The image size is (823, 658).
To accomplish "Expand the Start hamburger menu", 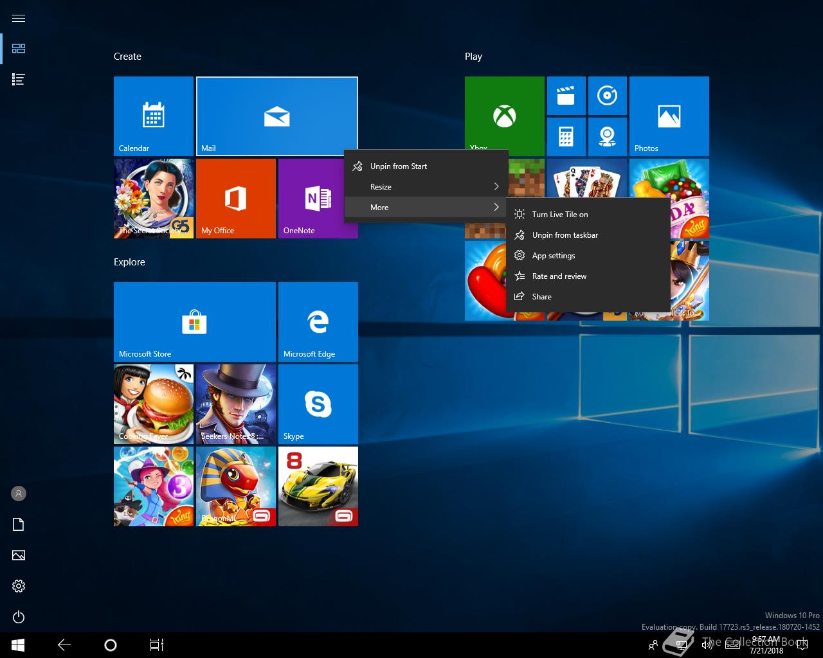I will [x=19, y=18].
